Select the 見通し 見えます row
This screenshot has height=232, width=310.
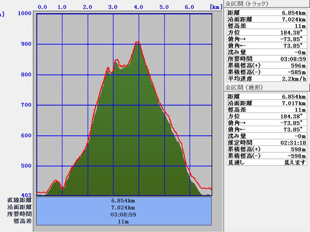pyautogui.click(x=266, y=162)
